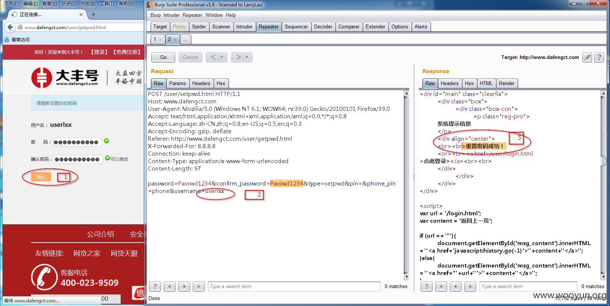Click the request search term field
Screen dimensions: 610x306
click(294, 286)
